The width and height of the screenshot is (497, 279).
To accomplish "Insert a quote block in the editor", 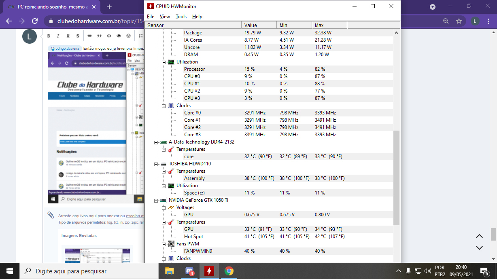I will (x=99, y=36).
